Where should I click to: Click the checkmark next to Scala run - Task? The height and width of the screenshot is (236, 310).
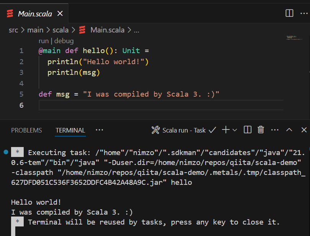pyautogui.click(x=212, y=130)
